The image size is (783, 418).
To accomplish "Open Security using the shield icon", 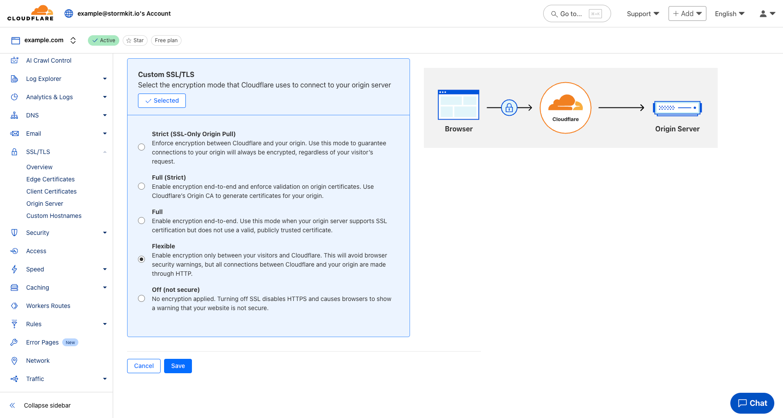I will pyautogui.click(x=14, y=232).
